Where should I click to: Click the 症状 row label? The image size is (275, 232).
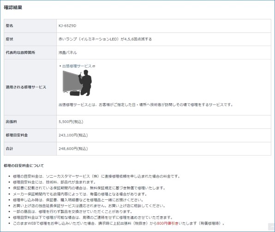click(10, 39)
